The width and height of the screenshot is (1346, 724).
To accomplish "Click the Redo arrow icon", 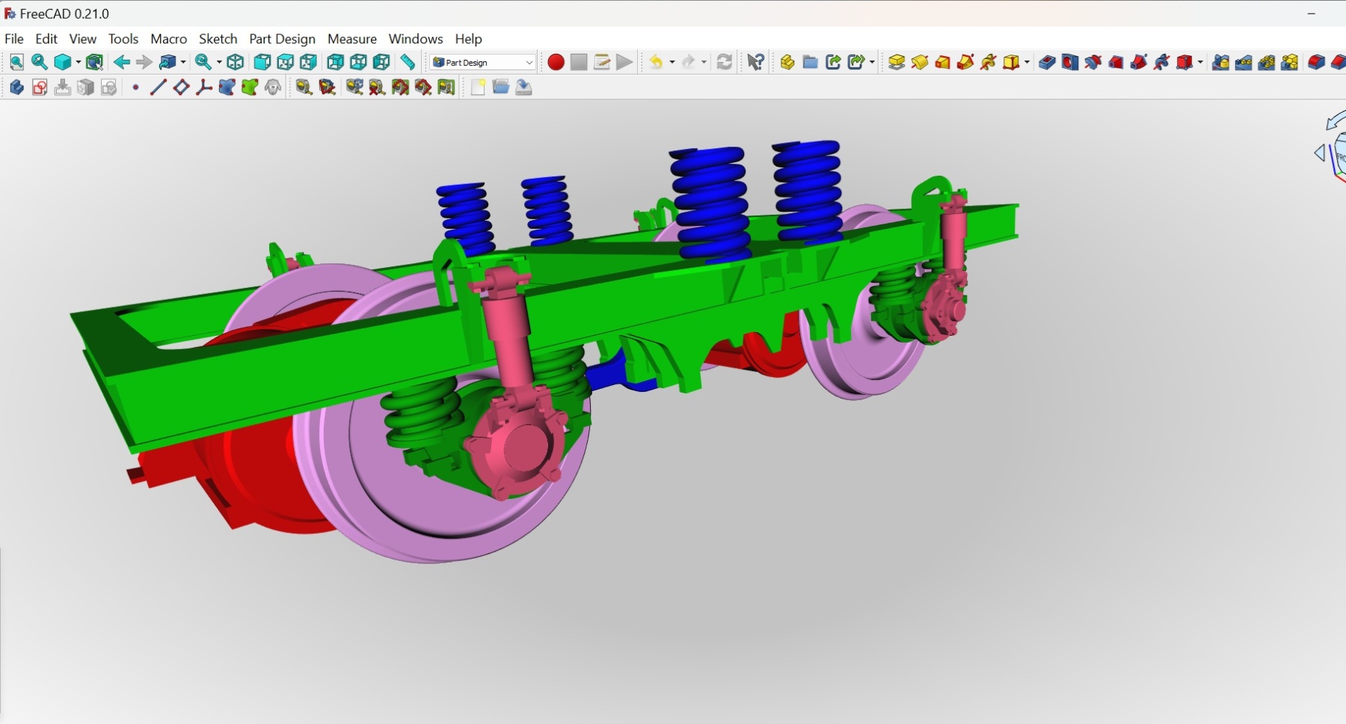I will click(x=689, y=62).
